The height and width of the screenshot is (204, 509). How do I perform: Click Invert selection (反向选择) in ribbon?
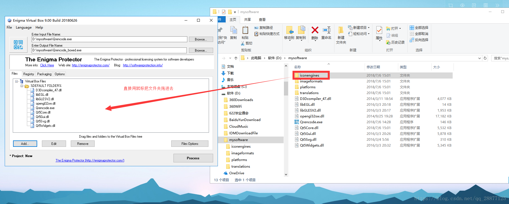419,40
